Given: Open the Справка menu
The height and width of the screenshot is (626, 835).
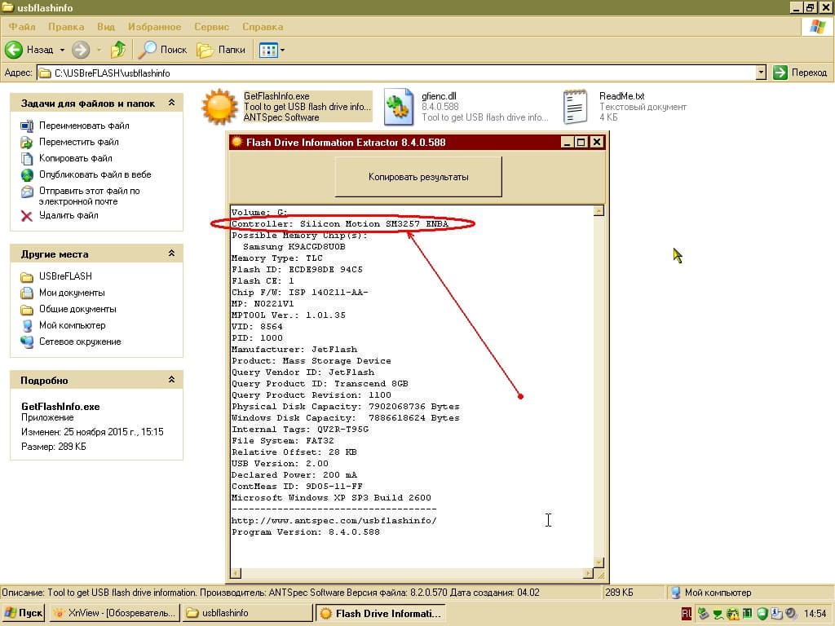Looking at the screenshot, I should 263,27.
